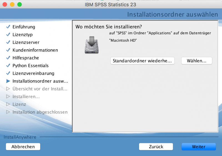
Task: Click the checkmark beside Kundeninformationen
Action: tap(8, 50)
